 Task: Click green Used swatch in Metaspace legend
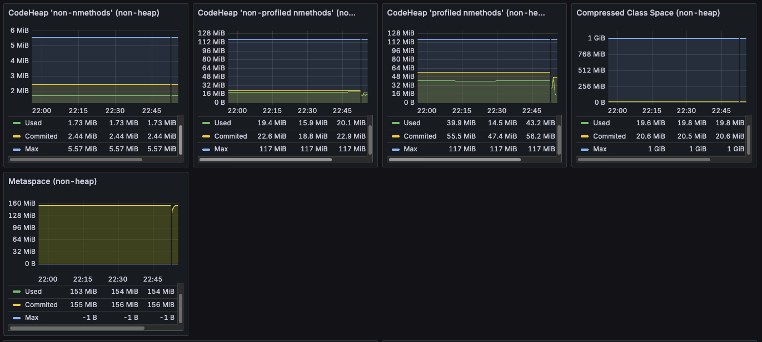[17, 292]
